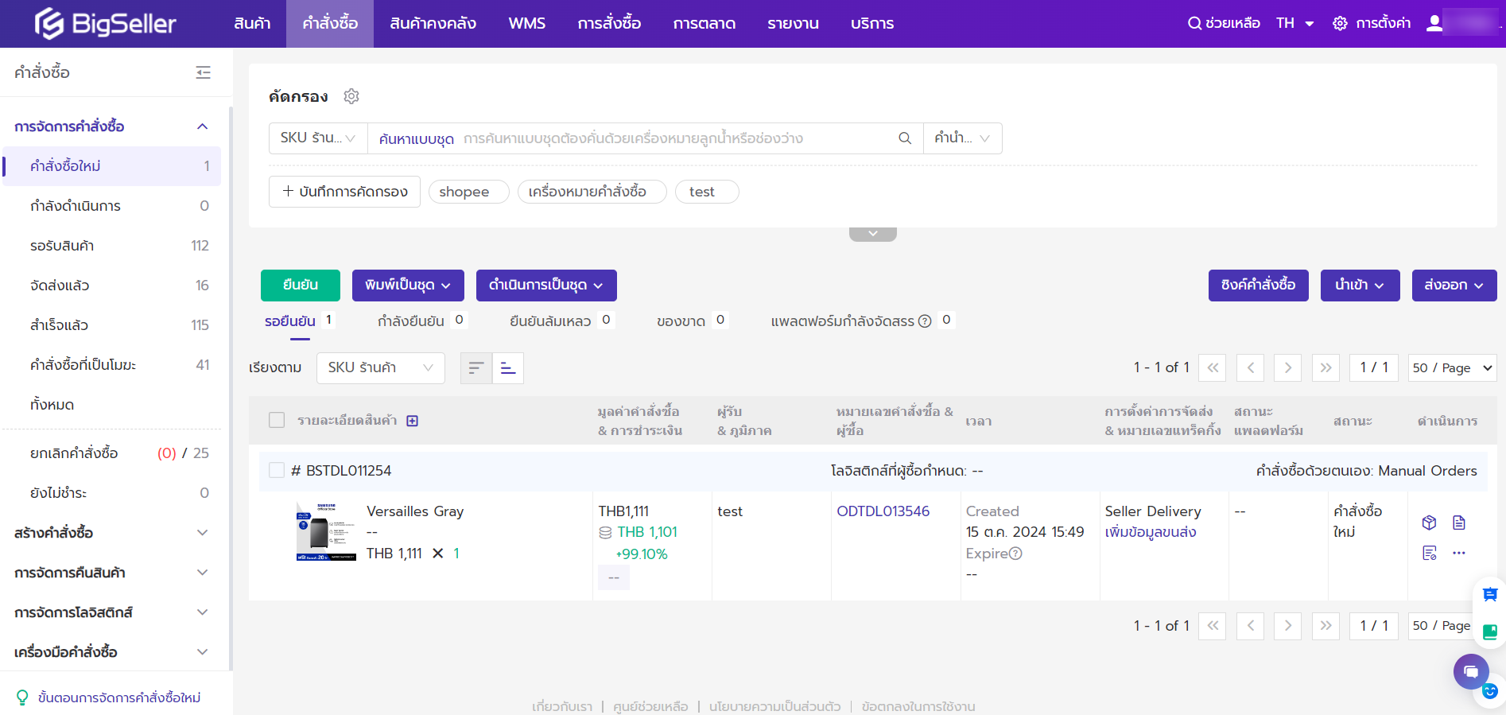Open the พิมพ์เป็นชุด dropdown

tap(407, 286)
